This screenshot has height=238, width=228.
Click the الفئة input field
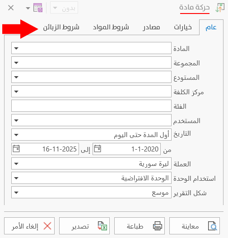tap(91, 106)
